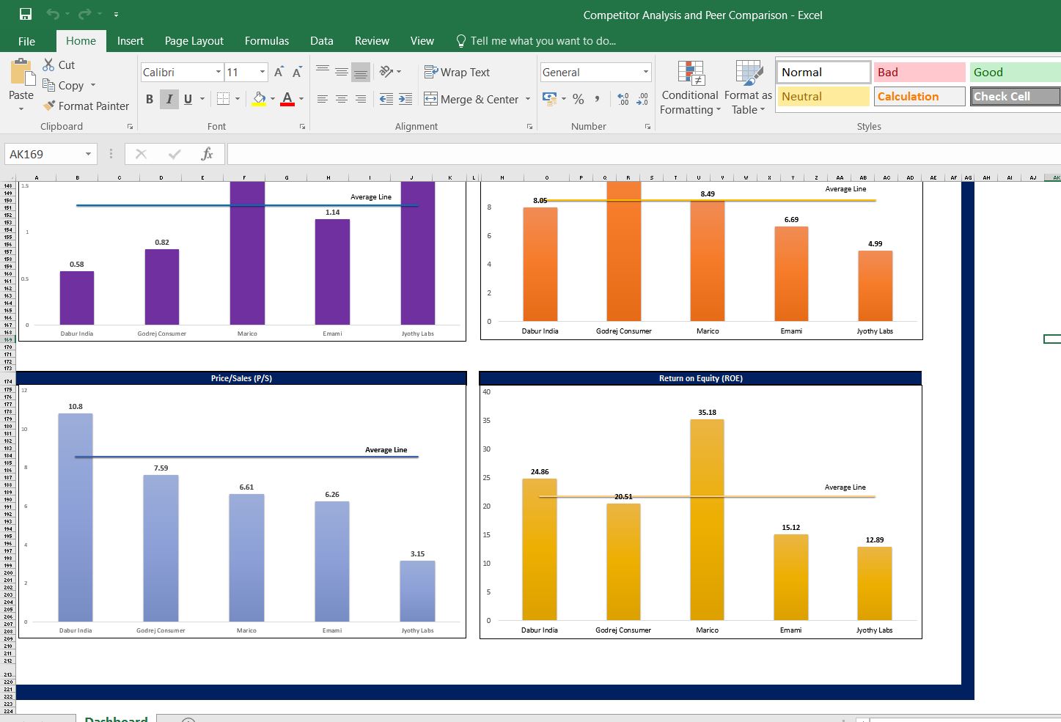The image size is (1061, 722).
Task: Select Bottom Align icon
Action: click(x=361, y=72)
